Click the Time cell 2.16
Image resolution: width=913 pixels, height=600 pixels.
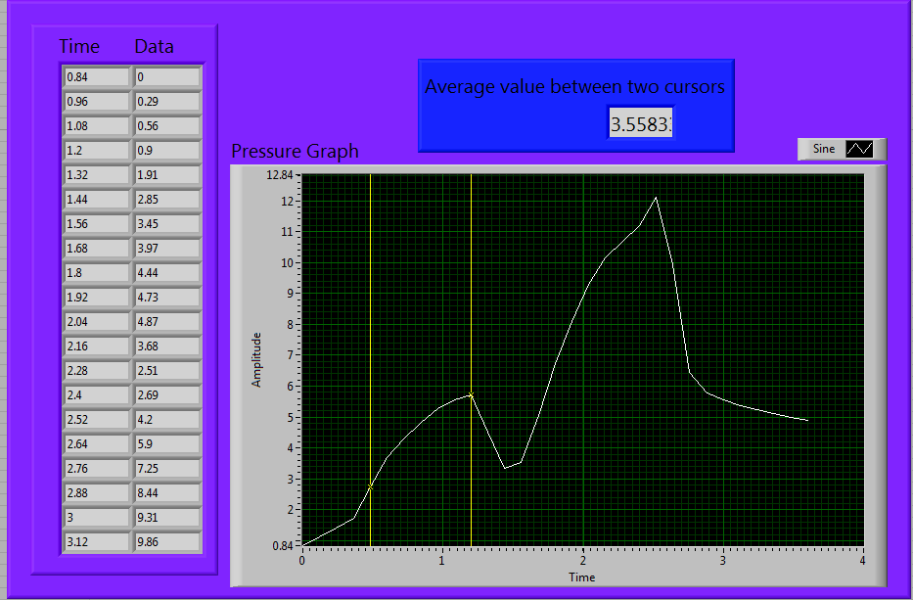(x=97, y=346)
